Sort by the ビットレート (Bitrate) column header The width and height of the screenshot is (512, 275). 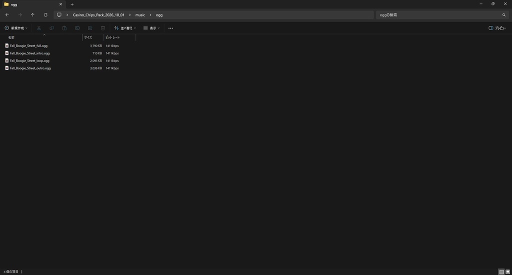point(119,37)
